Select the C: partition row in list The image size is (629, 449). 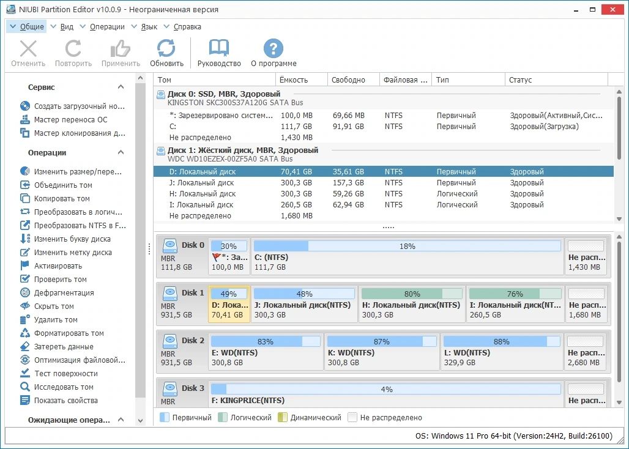pos(384,127)
